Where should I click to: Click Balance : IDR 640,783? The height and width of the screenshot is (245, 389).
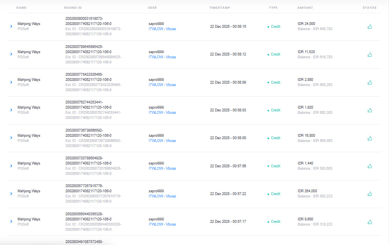(x=315, y=29)
